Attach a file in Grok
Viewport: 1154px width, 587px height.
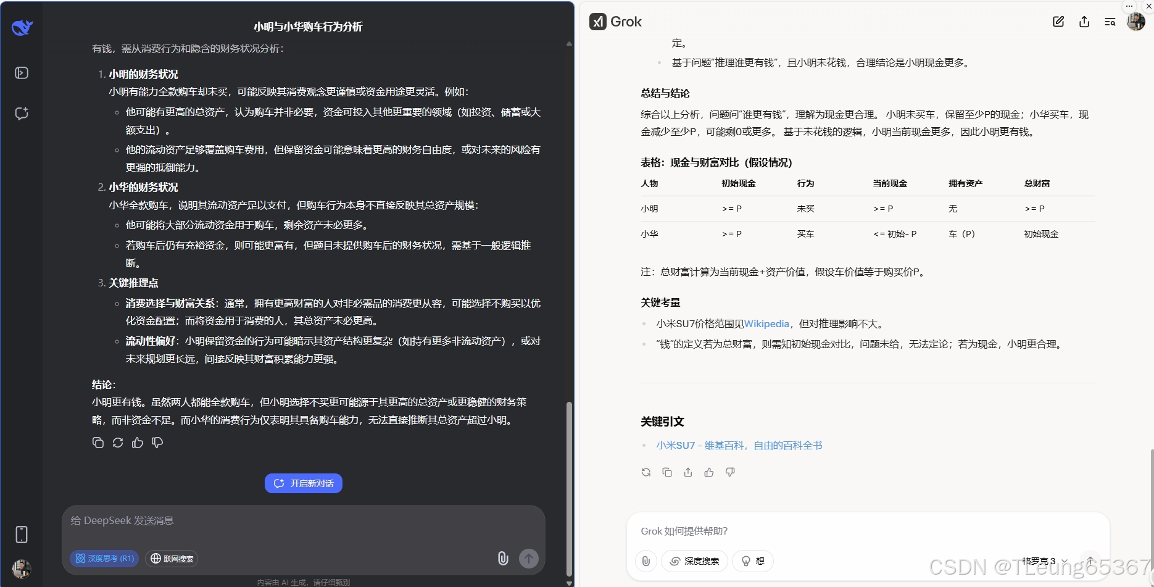tap(645, 561)
